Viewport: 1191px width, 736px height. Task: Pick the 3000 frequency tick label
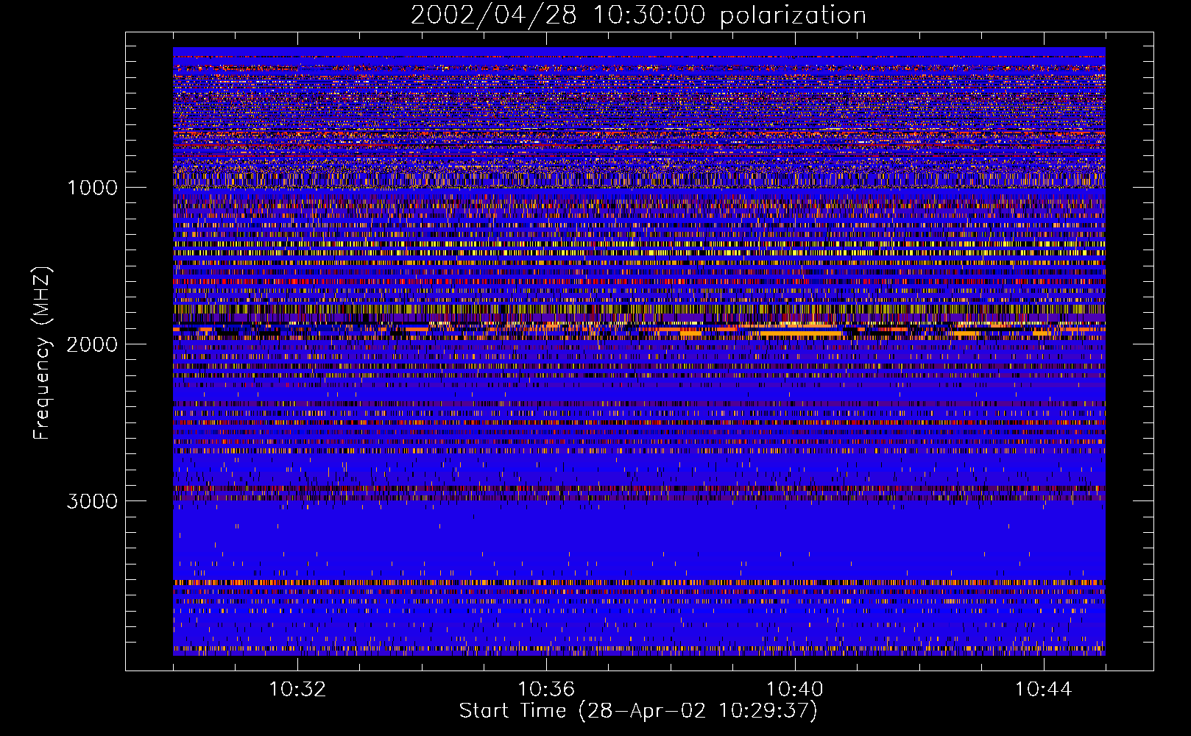92,501
